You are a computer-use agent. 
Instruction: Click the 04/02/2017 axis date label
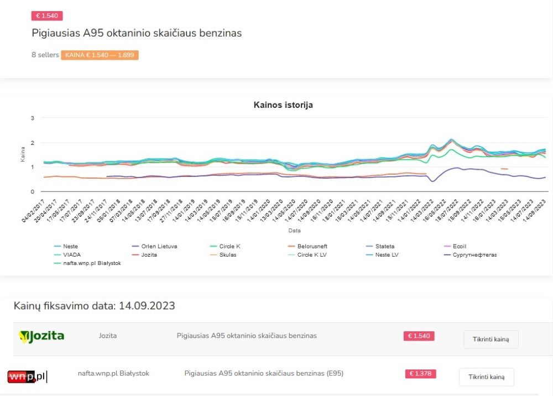pos(33,211)
